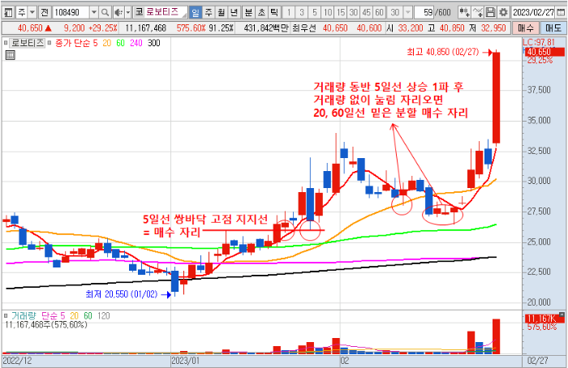Click the LC:97.81 label on price axis
This screenshot has height=368, width=568.
tap(539, 42)
